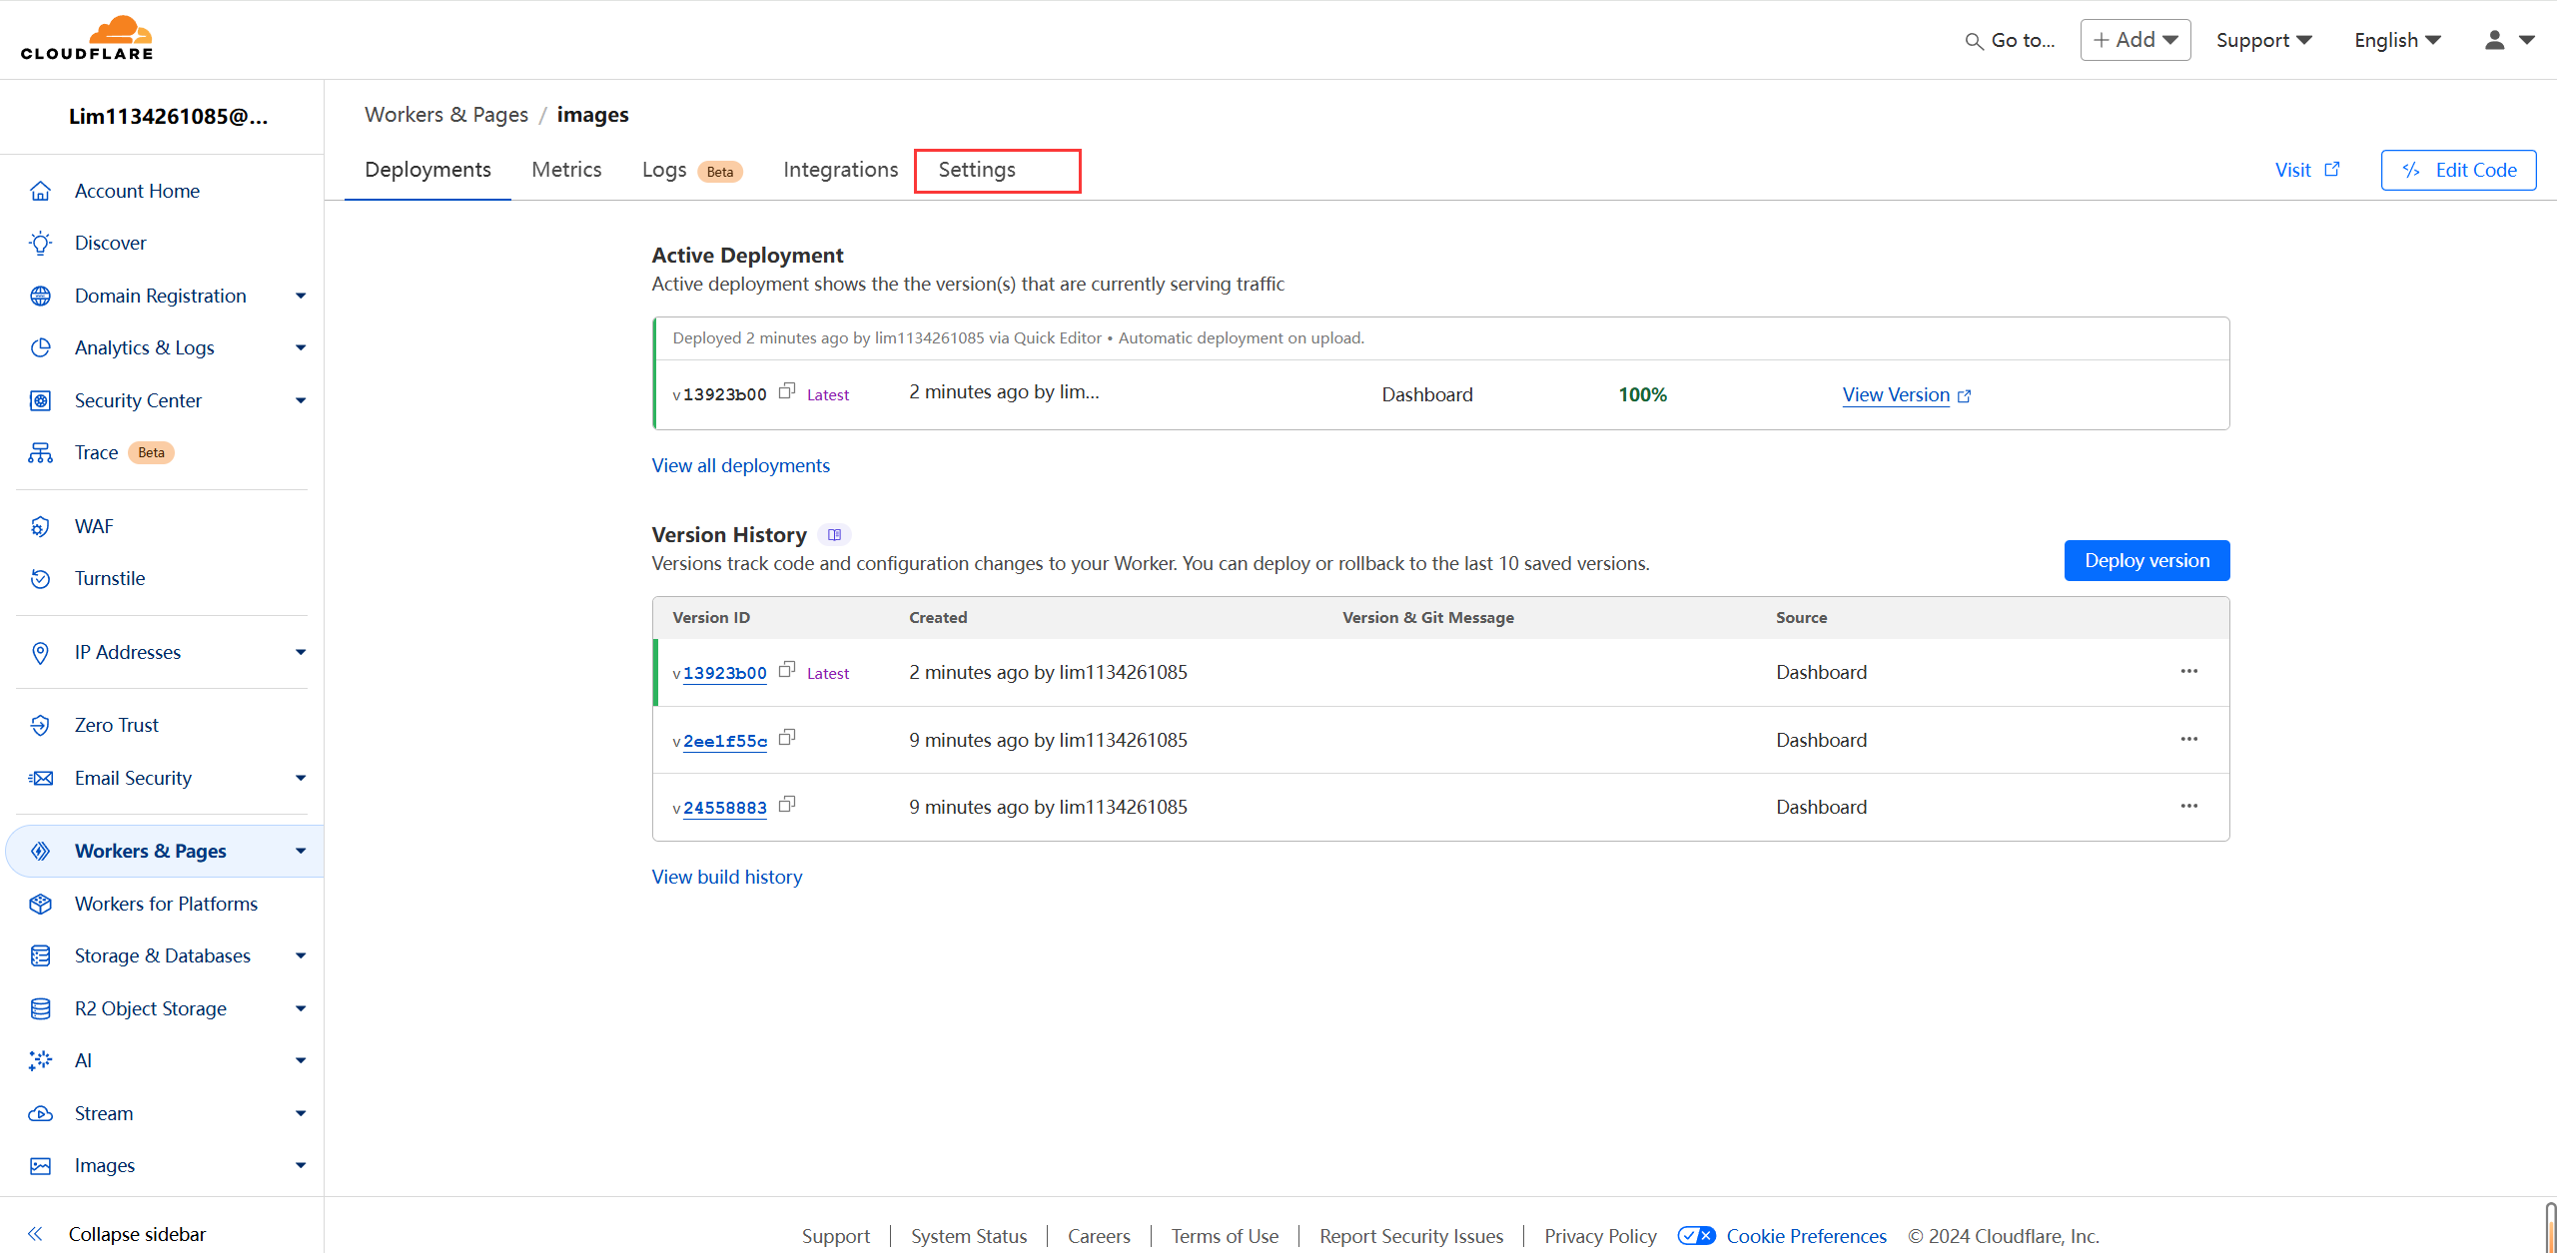Image resolution: width=2557 pixels, height=1253 pixels.
Task: Expand Storage & Databases section
Action: 301,955
